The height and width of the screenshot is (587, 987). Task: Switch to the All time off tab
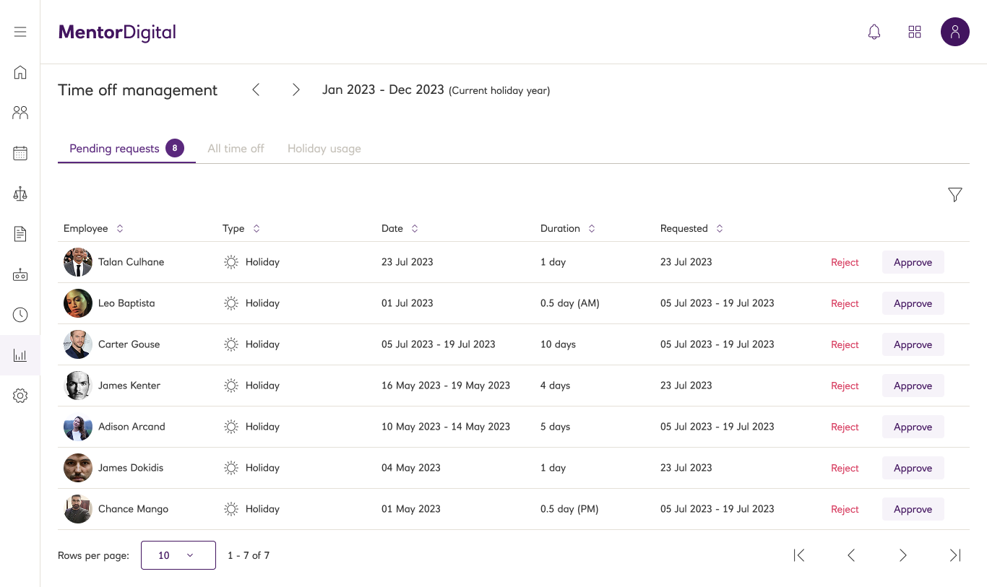pos(236,148)
